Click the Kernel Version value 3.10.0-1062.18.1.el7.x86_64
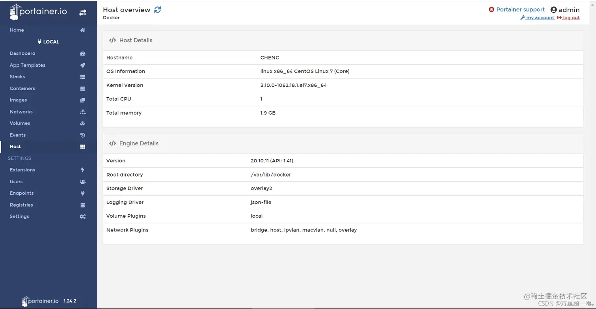The height and width of the screenshot is (309, 596). tap(294, 85)
